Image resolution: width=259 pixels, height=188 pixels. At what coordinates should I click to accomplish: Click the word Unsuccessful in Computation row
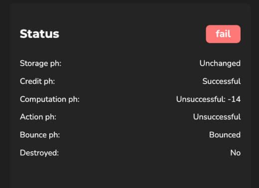click(x=201, y=99)
